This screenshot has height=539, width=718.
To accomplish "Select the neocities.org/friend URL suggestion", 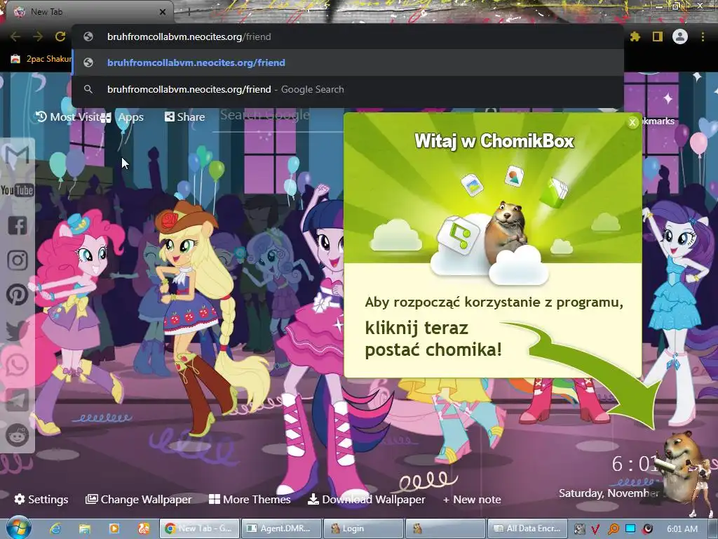I will click(348, 62).
